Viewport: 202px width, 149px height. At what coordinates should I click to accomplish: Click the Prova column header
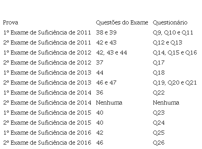click(x=10, y=22)
